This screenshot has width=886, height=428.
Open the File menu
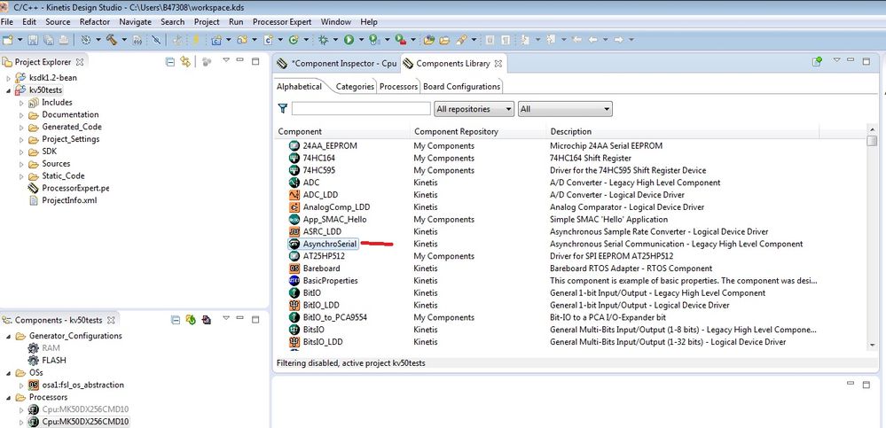coord(7,22)
